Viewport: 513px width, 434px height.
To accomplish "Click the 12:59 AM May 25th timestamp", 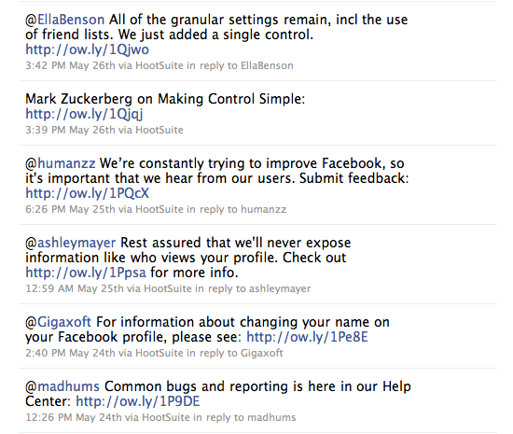I will [75, 288].
